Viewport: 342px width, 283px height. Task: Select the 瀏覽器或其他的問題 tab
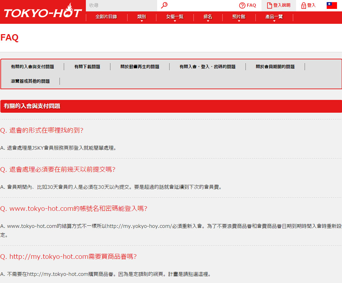30,81
